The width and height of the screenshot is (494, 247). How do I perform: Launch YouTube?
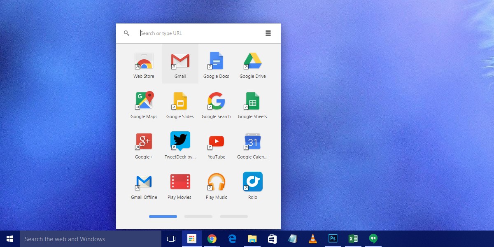coord(216,142)
